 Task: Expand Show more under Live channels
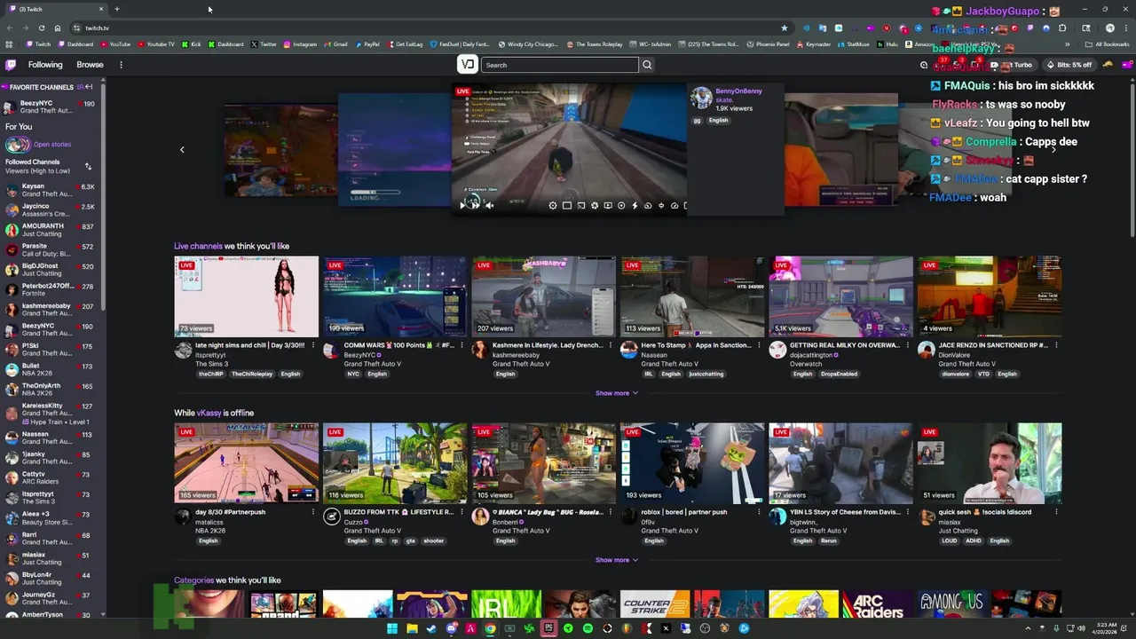tap(616, 393)
